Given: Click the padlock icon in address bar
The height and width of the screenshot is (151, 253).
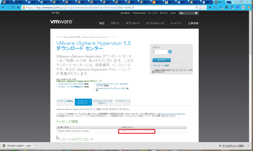Looking at the screenshot, I should [24, 7].
